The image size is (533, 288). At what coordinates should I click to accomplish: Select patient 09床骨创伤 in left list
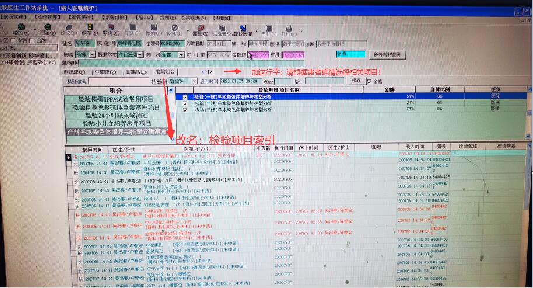click(x=28, y=55)
